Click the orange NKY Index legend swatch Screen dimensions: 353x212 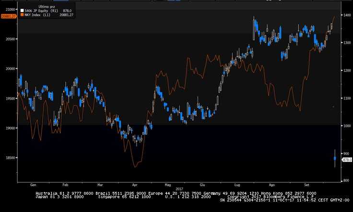pos(22,15)
